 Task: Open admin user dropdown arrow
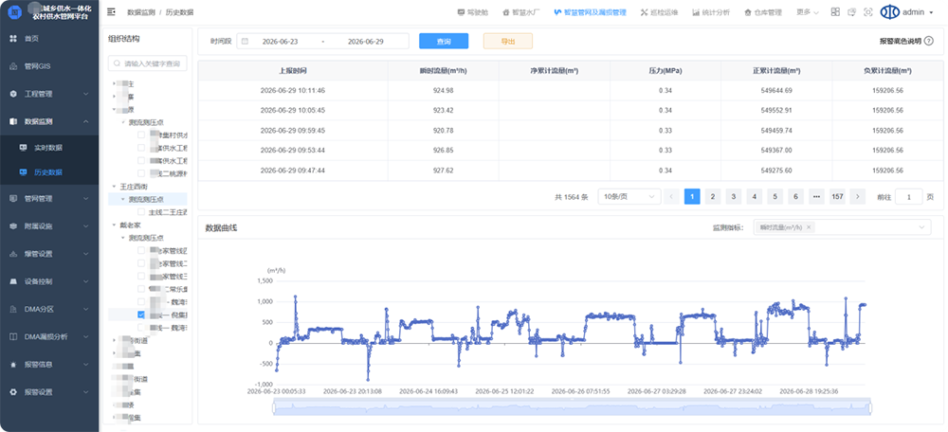coord(931,12)
